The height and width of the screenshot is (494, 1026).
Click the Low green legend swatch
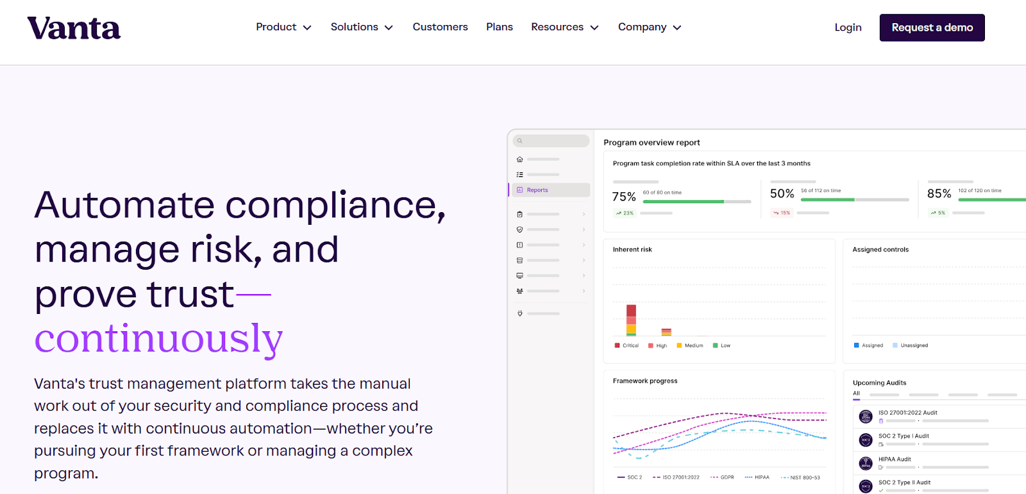[x=716, y=345]
